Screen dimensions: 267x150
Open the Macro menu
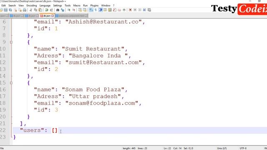pos(77,5)
